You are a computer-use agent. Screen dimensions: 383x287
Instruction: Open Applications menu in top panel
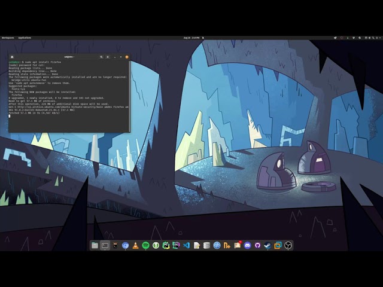tap(25, 38)
